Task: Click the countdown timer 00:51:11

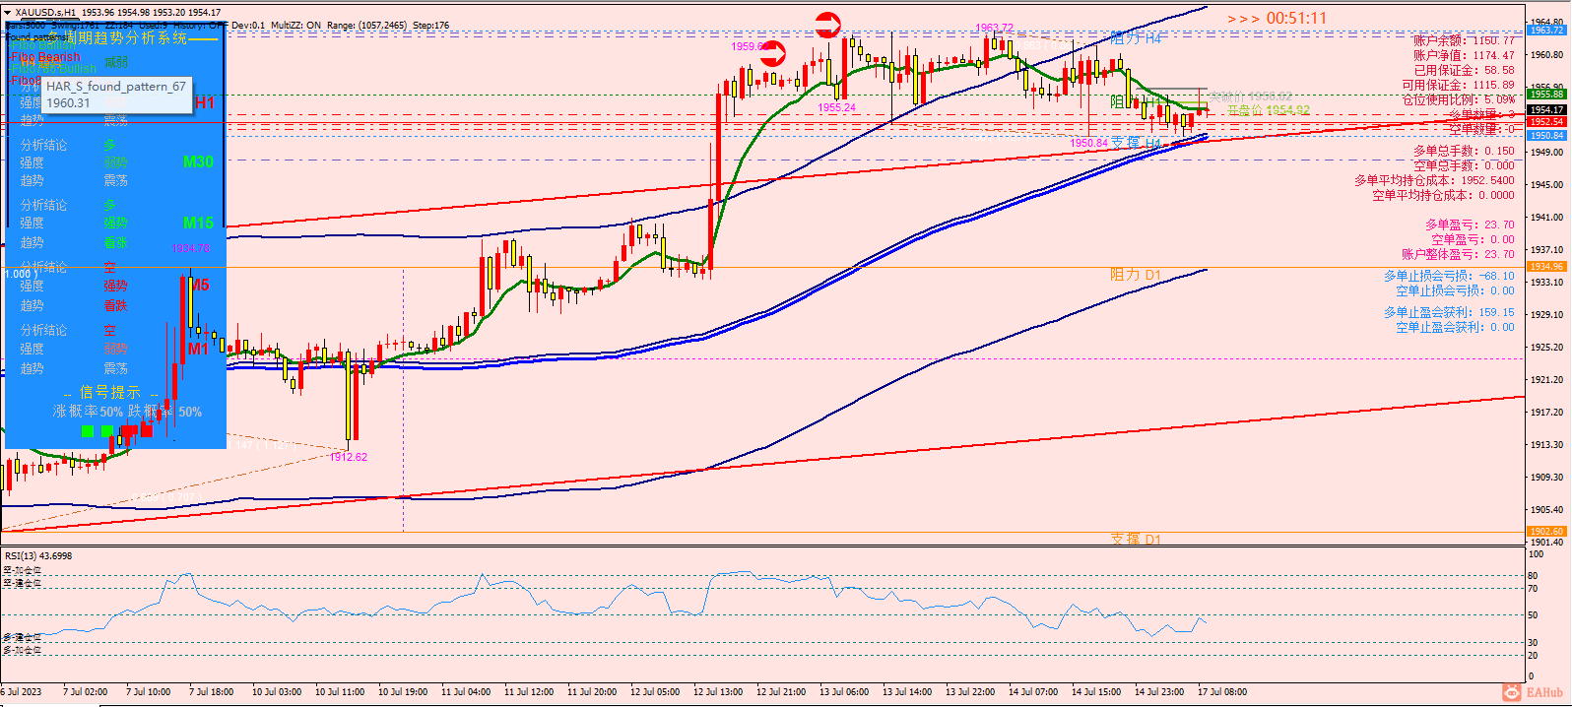Action: tap(1296, 18)
